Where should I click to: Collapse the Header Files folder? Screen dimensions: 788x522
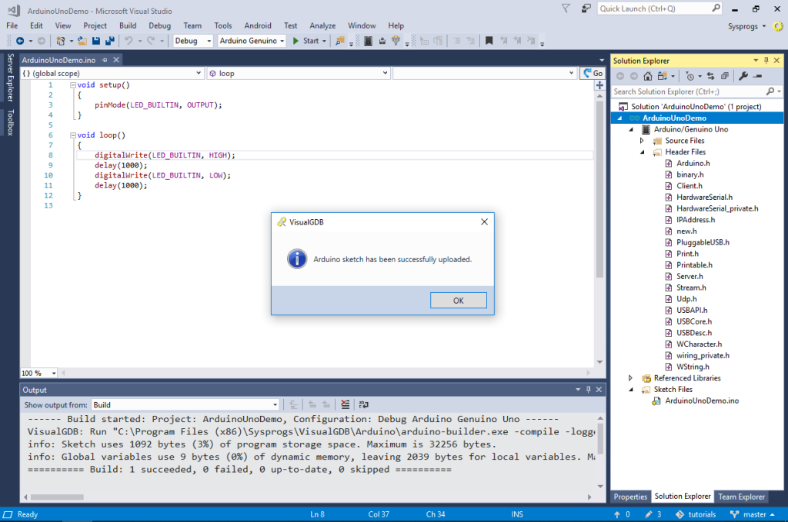click(642, 152)
